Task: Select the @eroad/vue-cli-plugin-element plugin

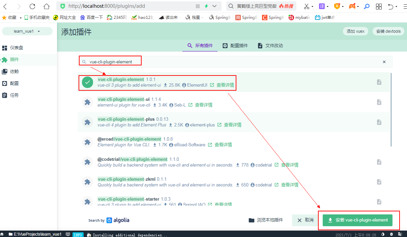Action: point(234,142)
